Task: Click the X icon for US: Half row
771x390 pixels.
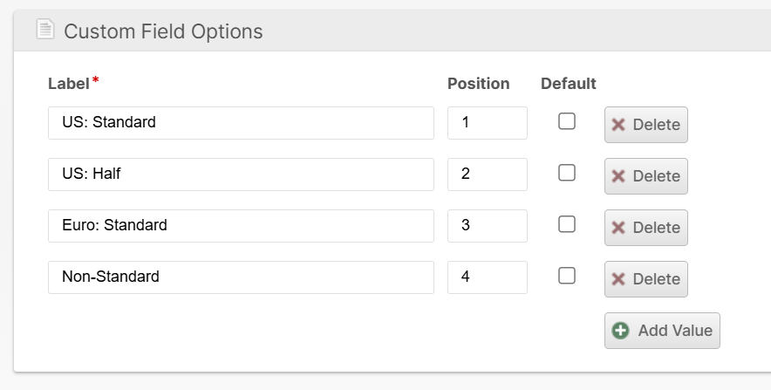Action: [618, 176]
